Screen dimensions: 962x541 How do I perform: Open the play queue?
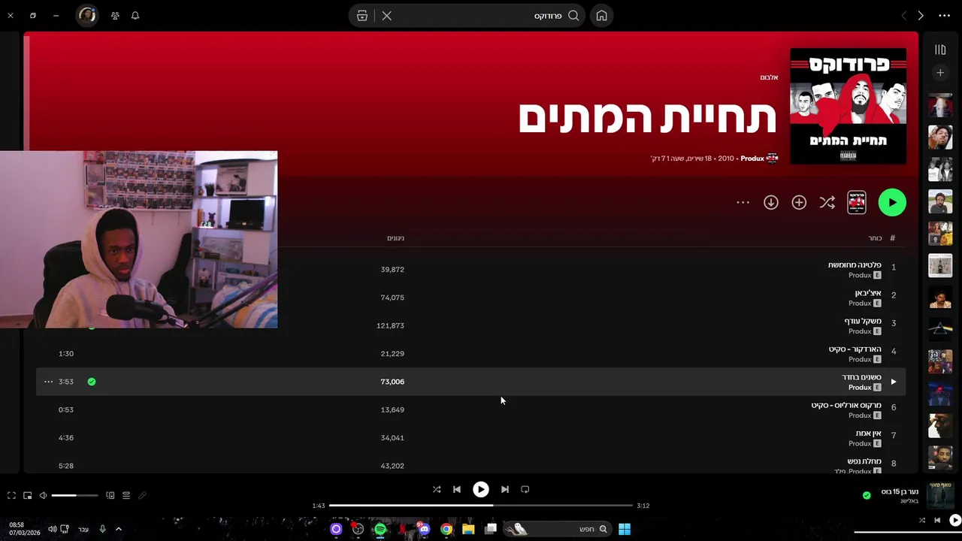pos(126,495)
